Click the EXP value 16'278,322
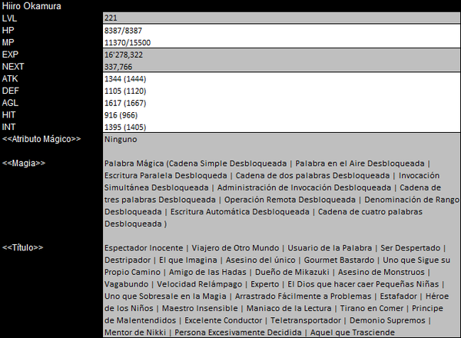The width and height of the screenshot is (461, 338). tap(124, 55)
